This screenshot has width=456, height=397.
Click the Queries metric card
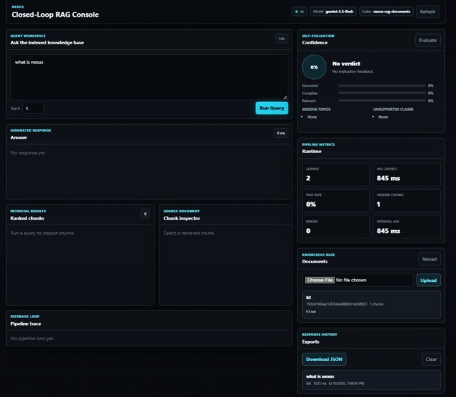(x=336, y=175)
